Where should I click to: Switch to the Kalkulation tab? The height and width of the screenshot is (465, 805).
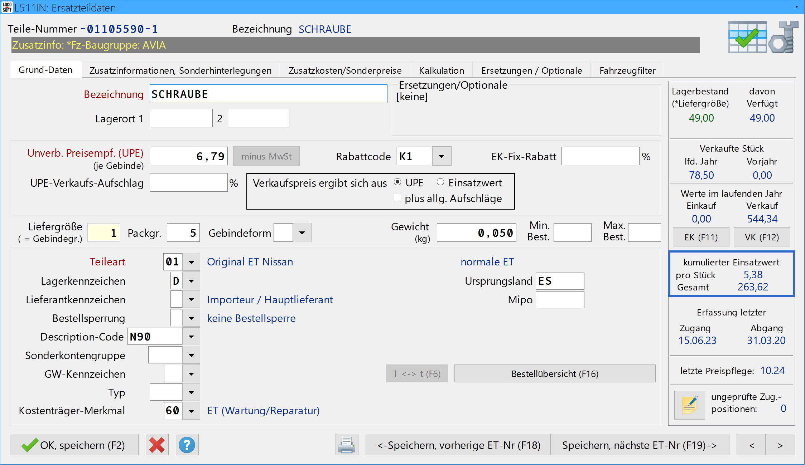[x=441, y=70]
